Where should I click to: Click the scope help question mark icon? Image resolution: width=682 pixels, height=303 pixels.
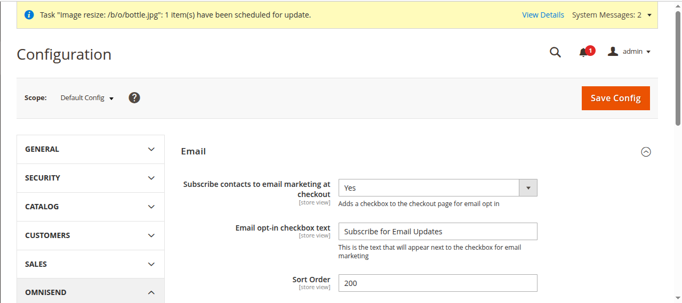pyautogui.click(x=134, y=98)
